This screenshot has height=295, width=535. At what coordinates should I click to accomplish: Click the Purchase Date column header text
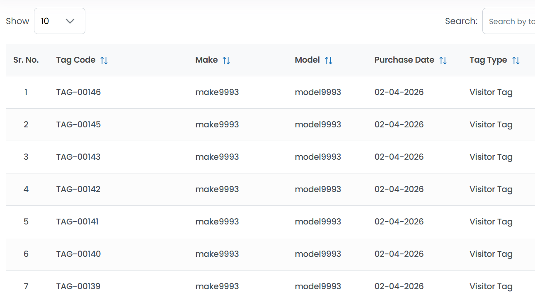pos(404,60)
